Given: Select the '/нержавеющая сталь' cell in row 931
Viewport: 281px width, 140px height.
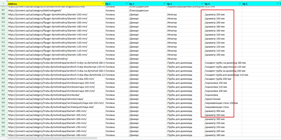Looking at the screenshot, I should tap(223, 107).
